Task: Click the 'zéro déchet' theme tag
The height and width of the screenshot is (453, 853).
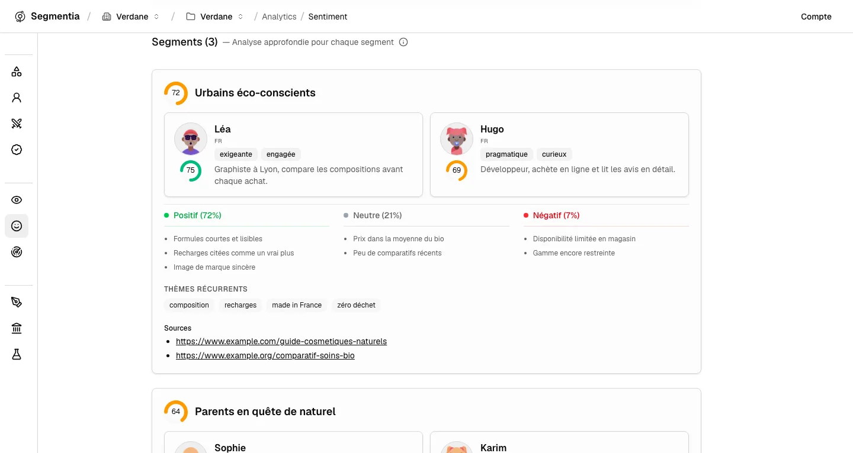Action: pyautogui.click(x=357, y=305)
